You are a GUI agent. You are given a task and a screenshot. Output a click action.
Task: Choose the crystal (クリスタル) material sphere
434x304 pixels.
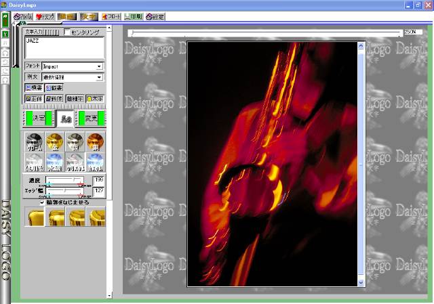point(75,162)
